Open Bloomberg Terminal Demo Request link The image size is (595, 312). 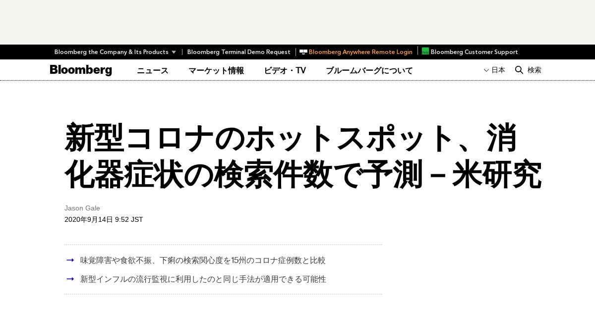(239, 52)
